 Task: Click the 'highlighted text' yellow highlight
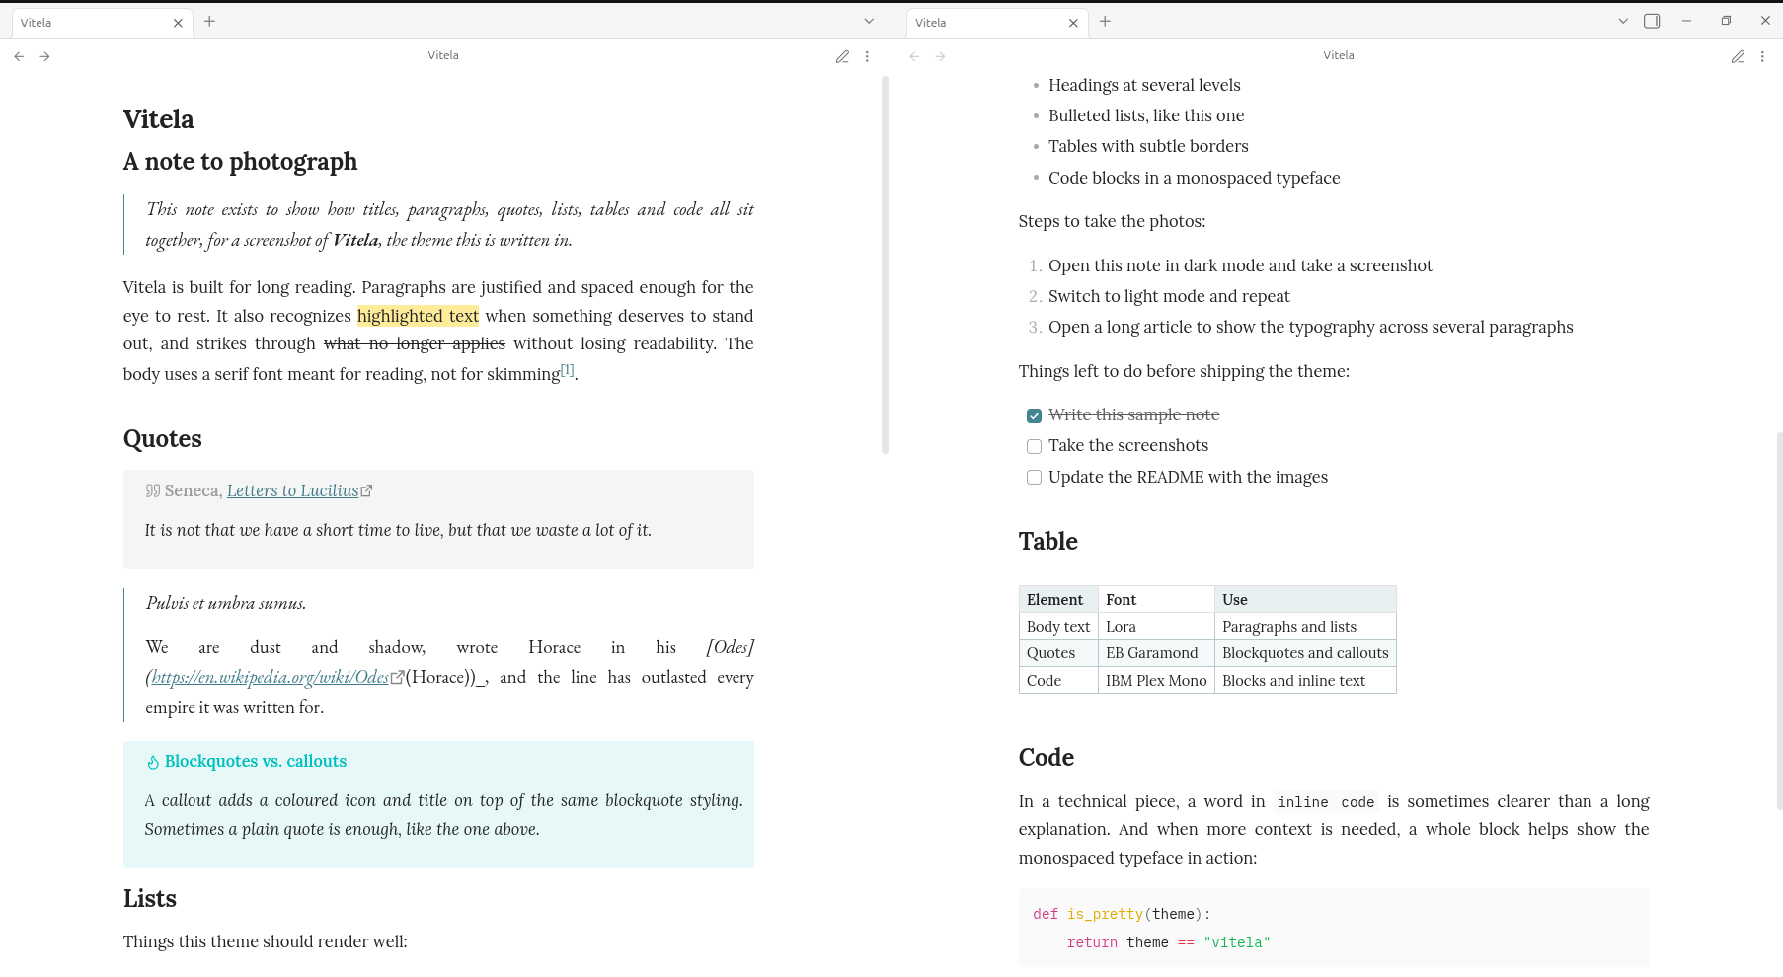point(418,316)
